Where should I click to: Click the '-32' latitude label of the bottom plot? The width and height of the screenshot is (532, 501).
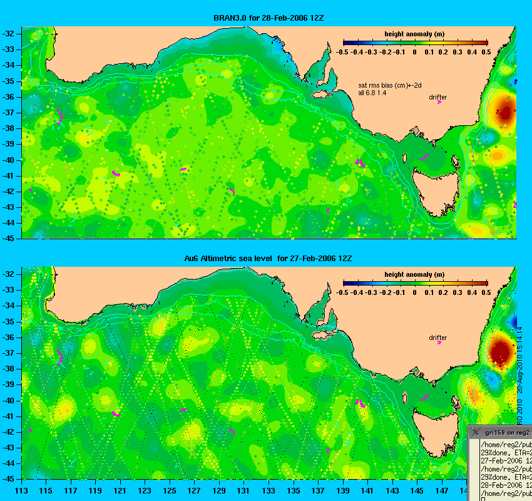pos(8,274)
